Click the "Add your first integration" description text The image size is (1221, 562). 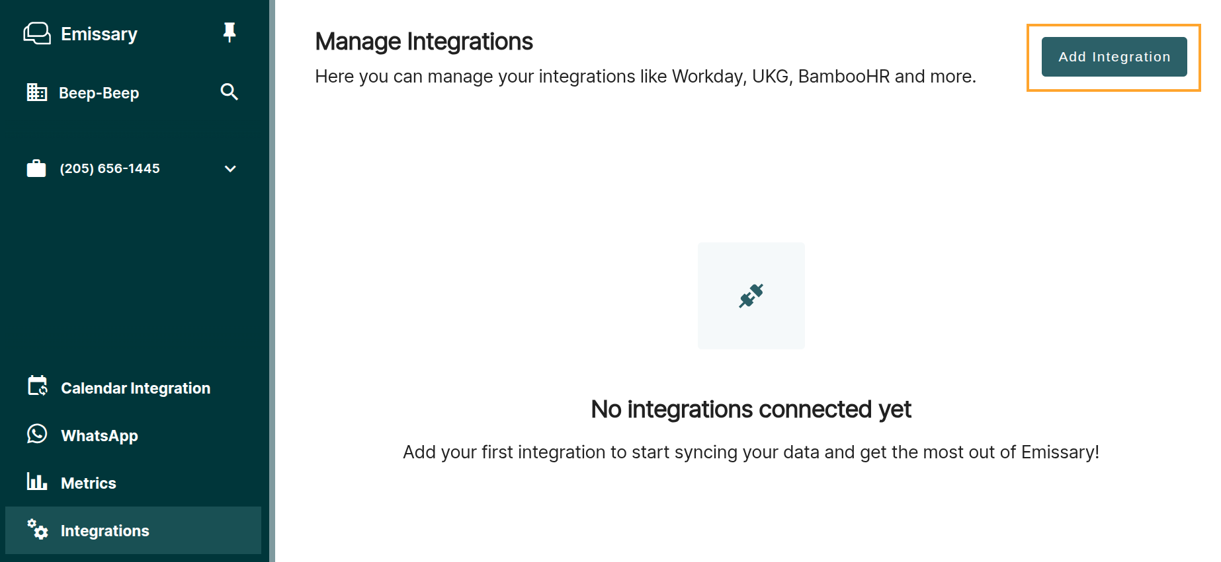click(x=751, y=452)
